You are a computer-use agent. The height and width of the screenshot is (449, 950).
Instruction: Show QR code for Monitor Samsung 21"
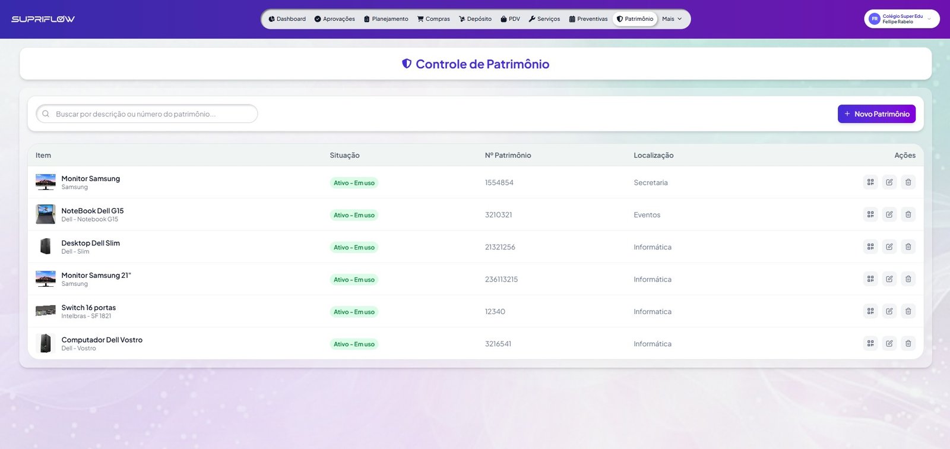click(870, 279)
